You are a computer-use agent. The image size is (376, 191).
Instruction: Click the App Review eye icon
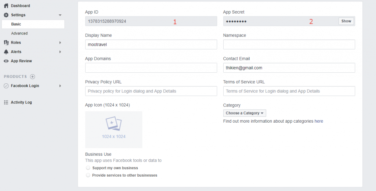(x=6, y=61)
